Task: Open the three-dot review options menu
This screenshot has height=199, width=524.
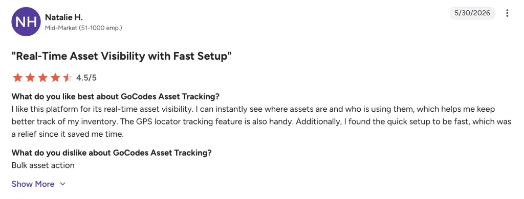Action: [507, 13]
